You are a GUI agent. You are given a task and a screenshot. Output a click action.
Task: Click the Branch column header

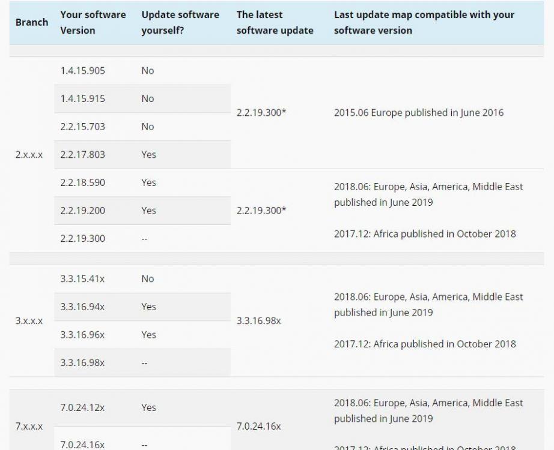(x=32, y=22)
